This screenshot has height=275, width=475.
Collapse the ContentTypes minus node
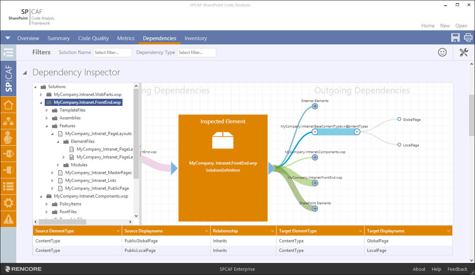(x=357, y=132)
